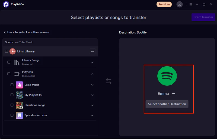Open the three-dot menu next to Emma
The width and height of the screenshot is (217, 139).
click(173, 94)
